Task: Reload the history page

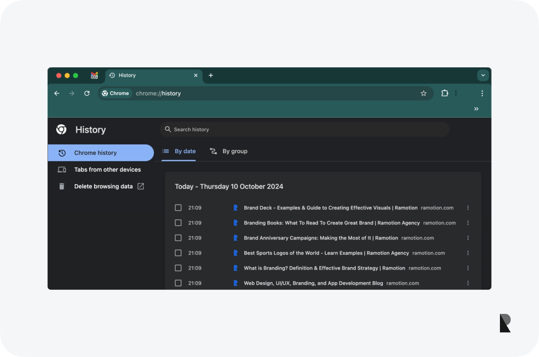Action: coord(87,93)
